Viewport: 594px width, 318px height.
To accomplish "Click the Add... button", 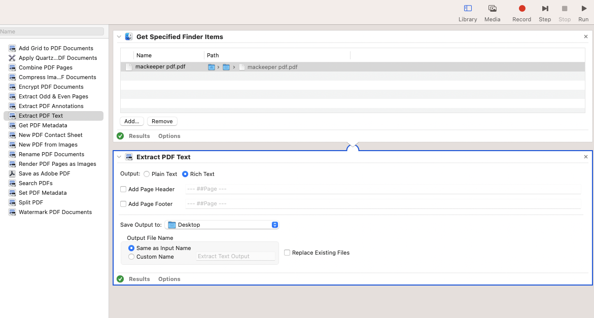I will click(x=132, y=122).
